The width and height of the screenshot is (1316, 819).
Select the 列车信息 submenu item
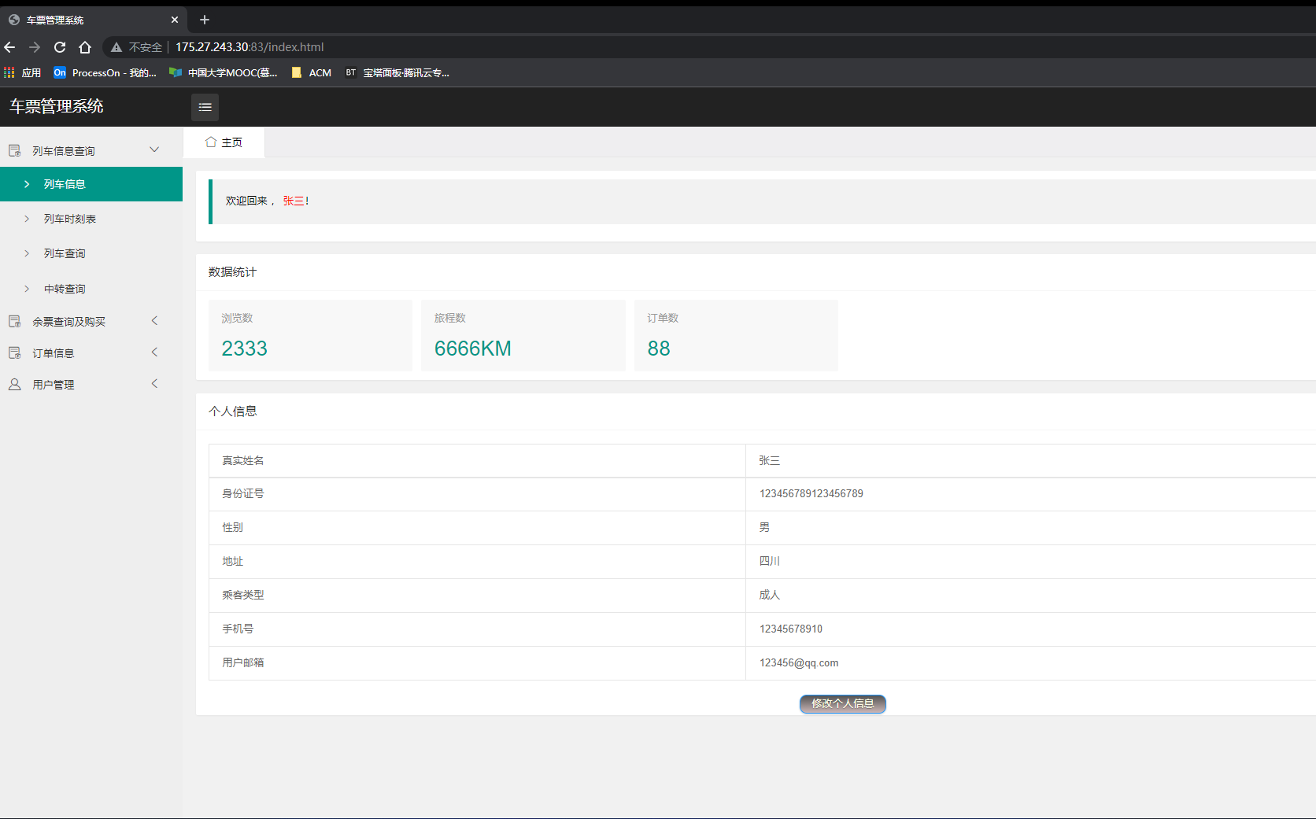[x=91, y=184]
